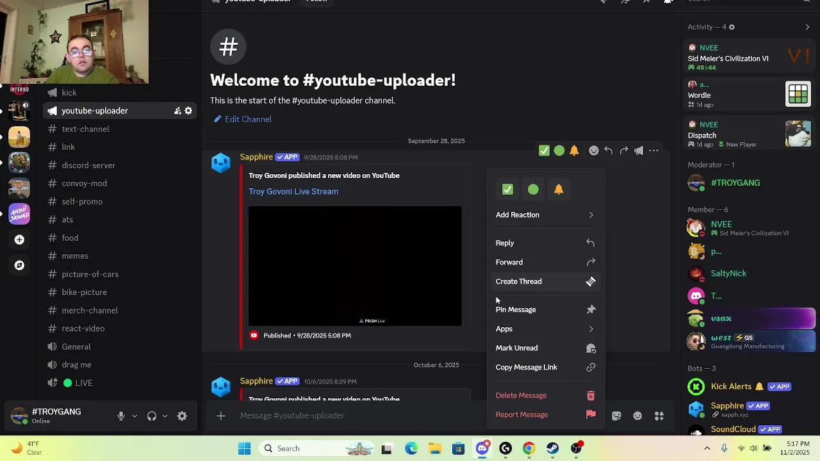Toggle green check reaction in hover toolbar
Screen dimensions: 820x461
pos(544,150)
